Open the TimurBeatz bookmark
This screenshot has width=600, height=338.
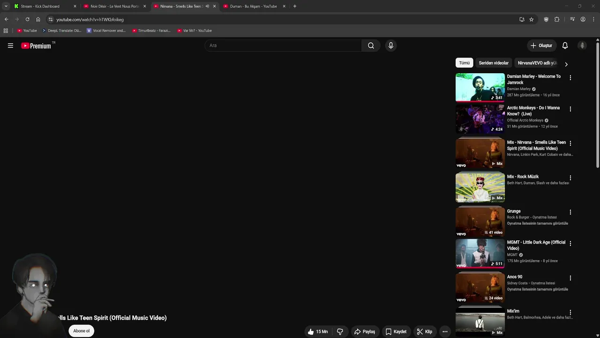(x=151, y=31)
